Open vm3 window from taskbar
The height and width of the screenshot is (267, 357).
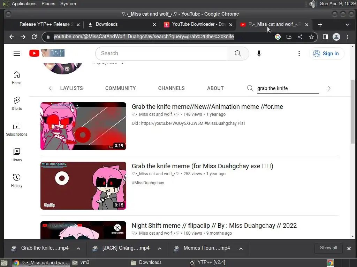tap(81, 262)
